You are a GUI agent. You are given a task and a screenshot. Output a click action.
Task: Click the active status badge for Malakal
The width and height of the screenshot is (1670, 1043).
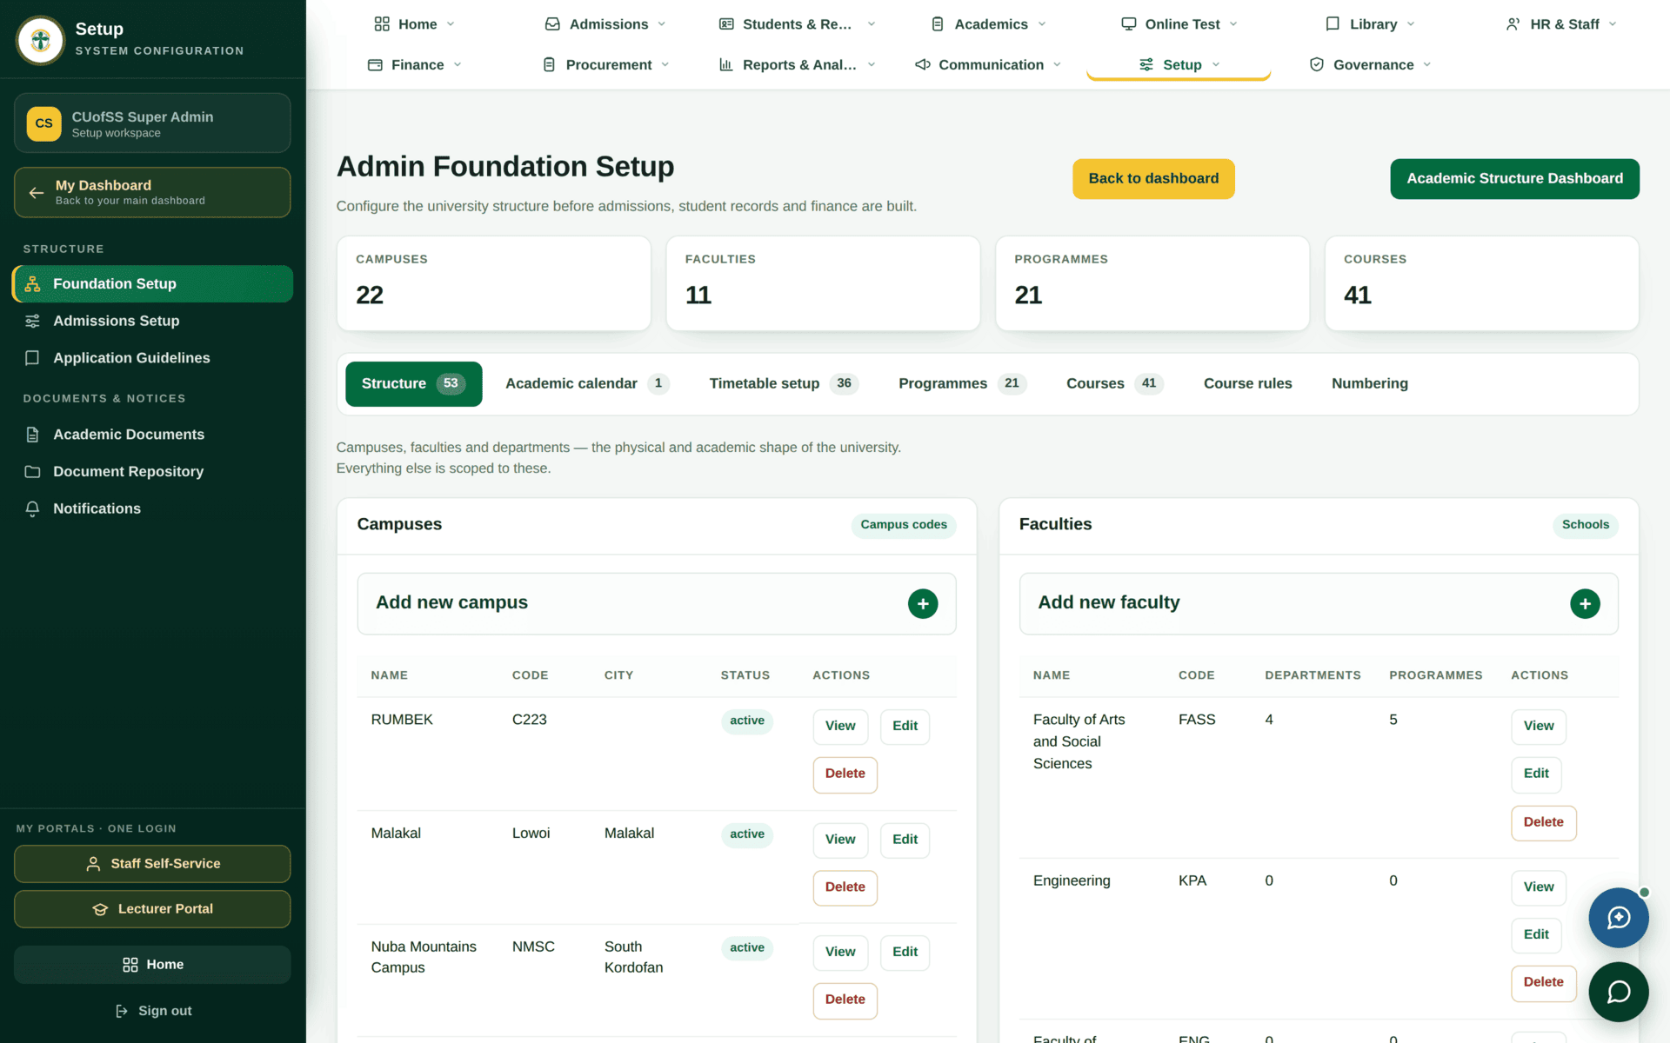(x=747, y=834)
